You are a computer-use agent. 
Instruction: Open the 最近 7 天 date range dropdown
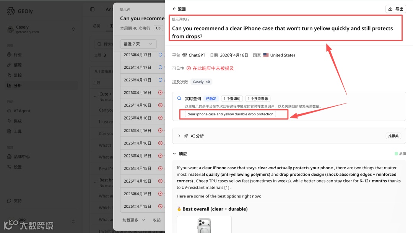tap(138, 44)
